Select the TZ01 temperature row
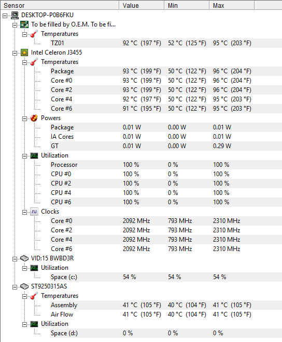The image size is (282, 342). [166, 43]
